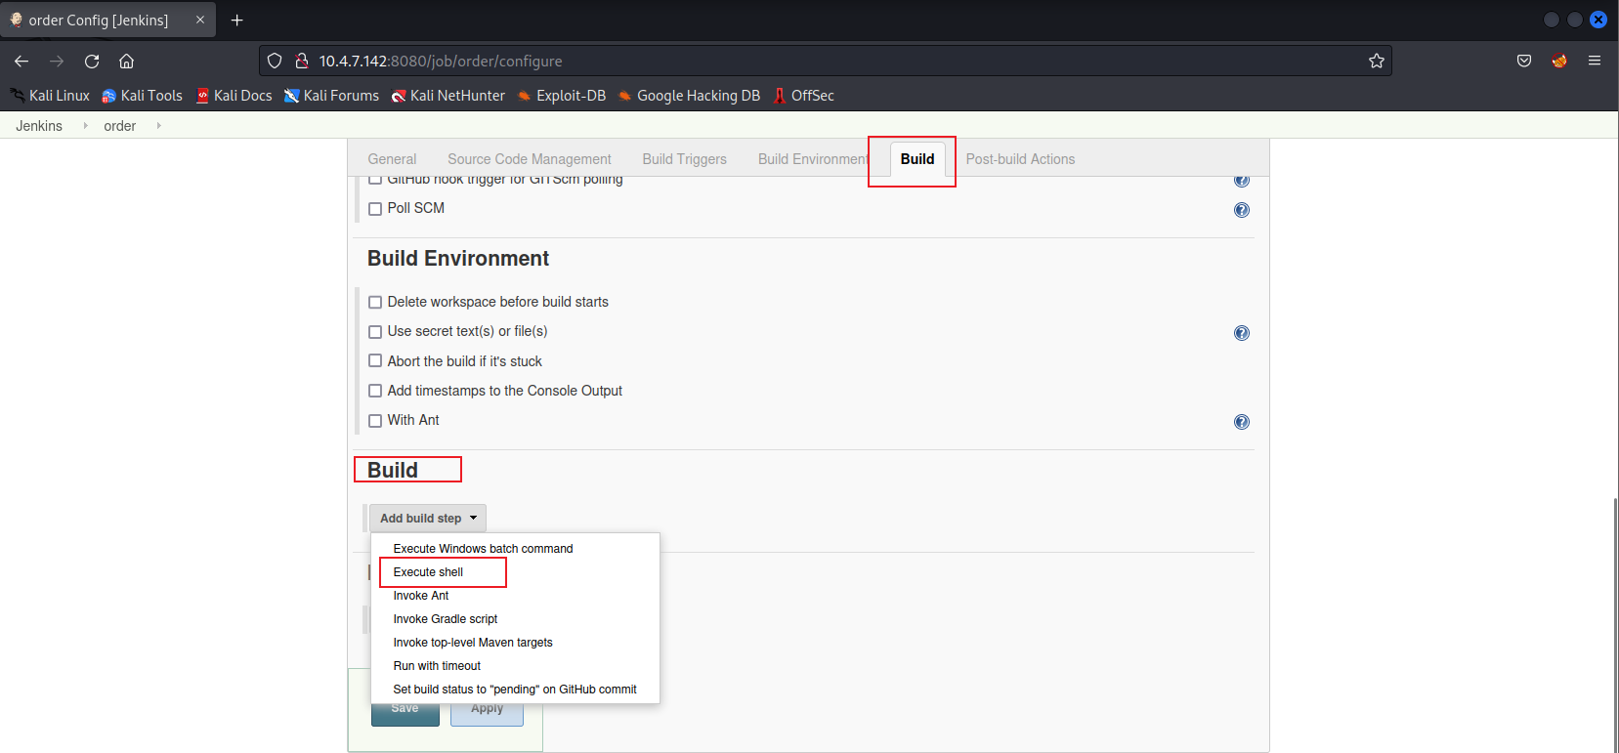Image resolution: width=1619 pixels, height=753 pixels.
Task: Switch to the Build Environment tab
Action: click(813, 159)
